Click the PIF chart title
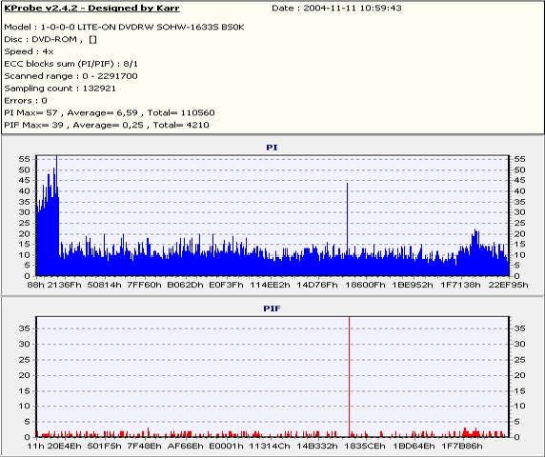This screenshot has height=457, width=545. (x=272, y=308)
